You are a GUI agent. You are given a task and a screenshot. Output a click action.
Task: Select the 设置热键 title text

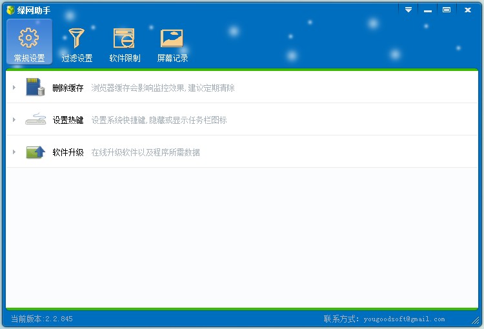[x=68, y=120]
